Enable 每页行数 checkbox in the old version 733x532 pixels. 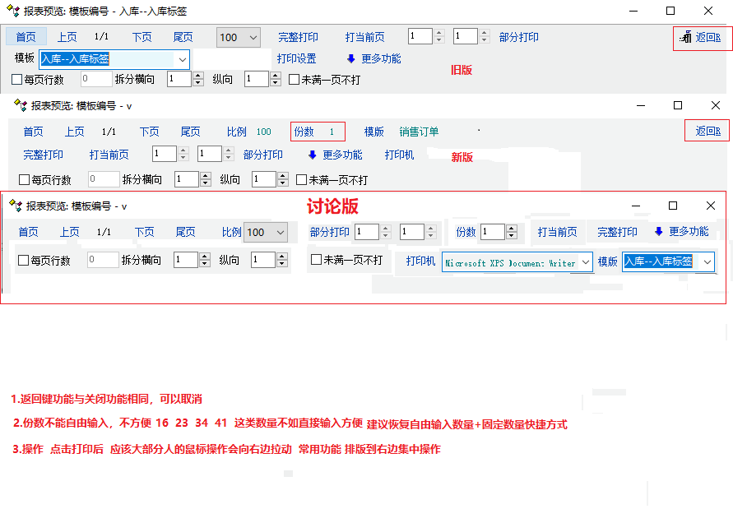tap(17, 80)
